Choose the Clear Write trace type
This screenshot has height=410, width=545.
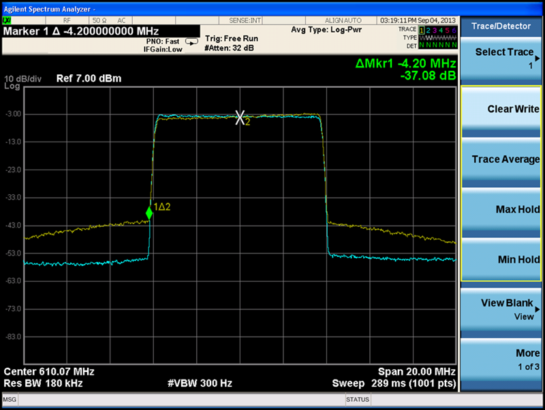501,109
